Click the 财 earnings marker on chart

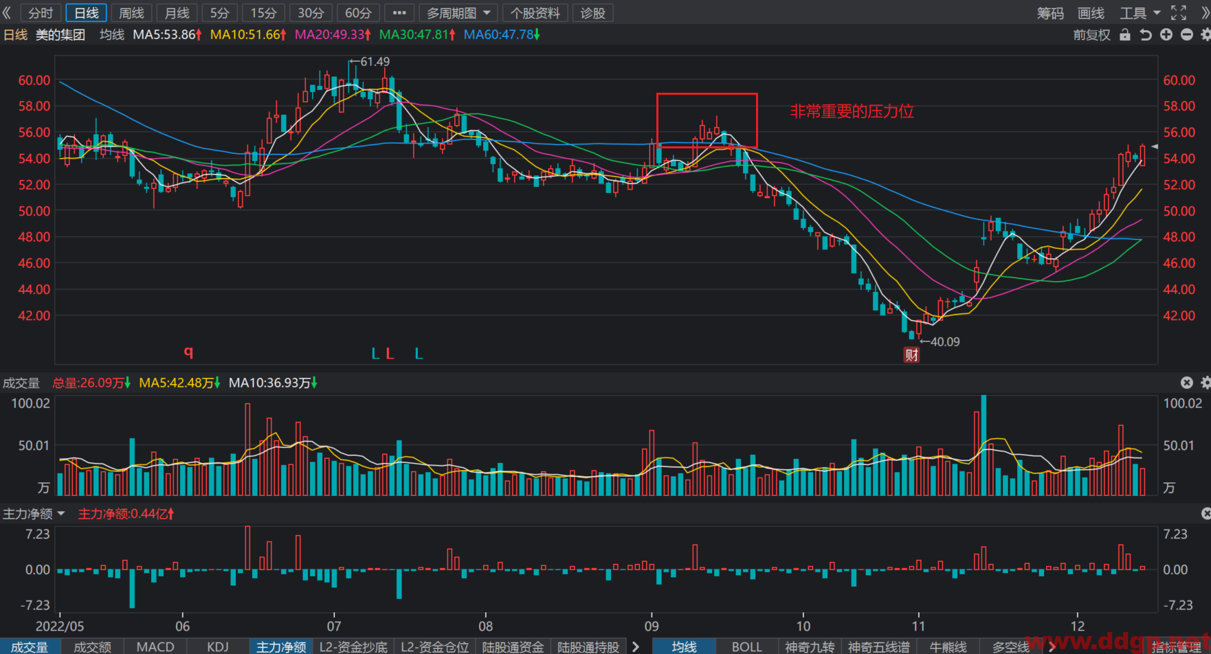pos(911,354)
